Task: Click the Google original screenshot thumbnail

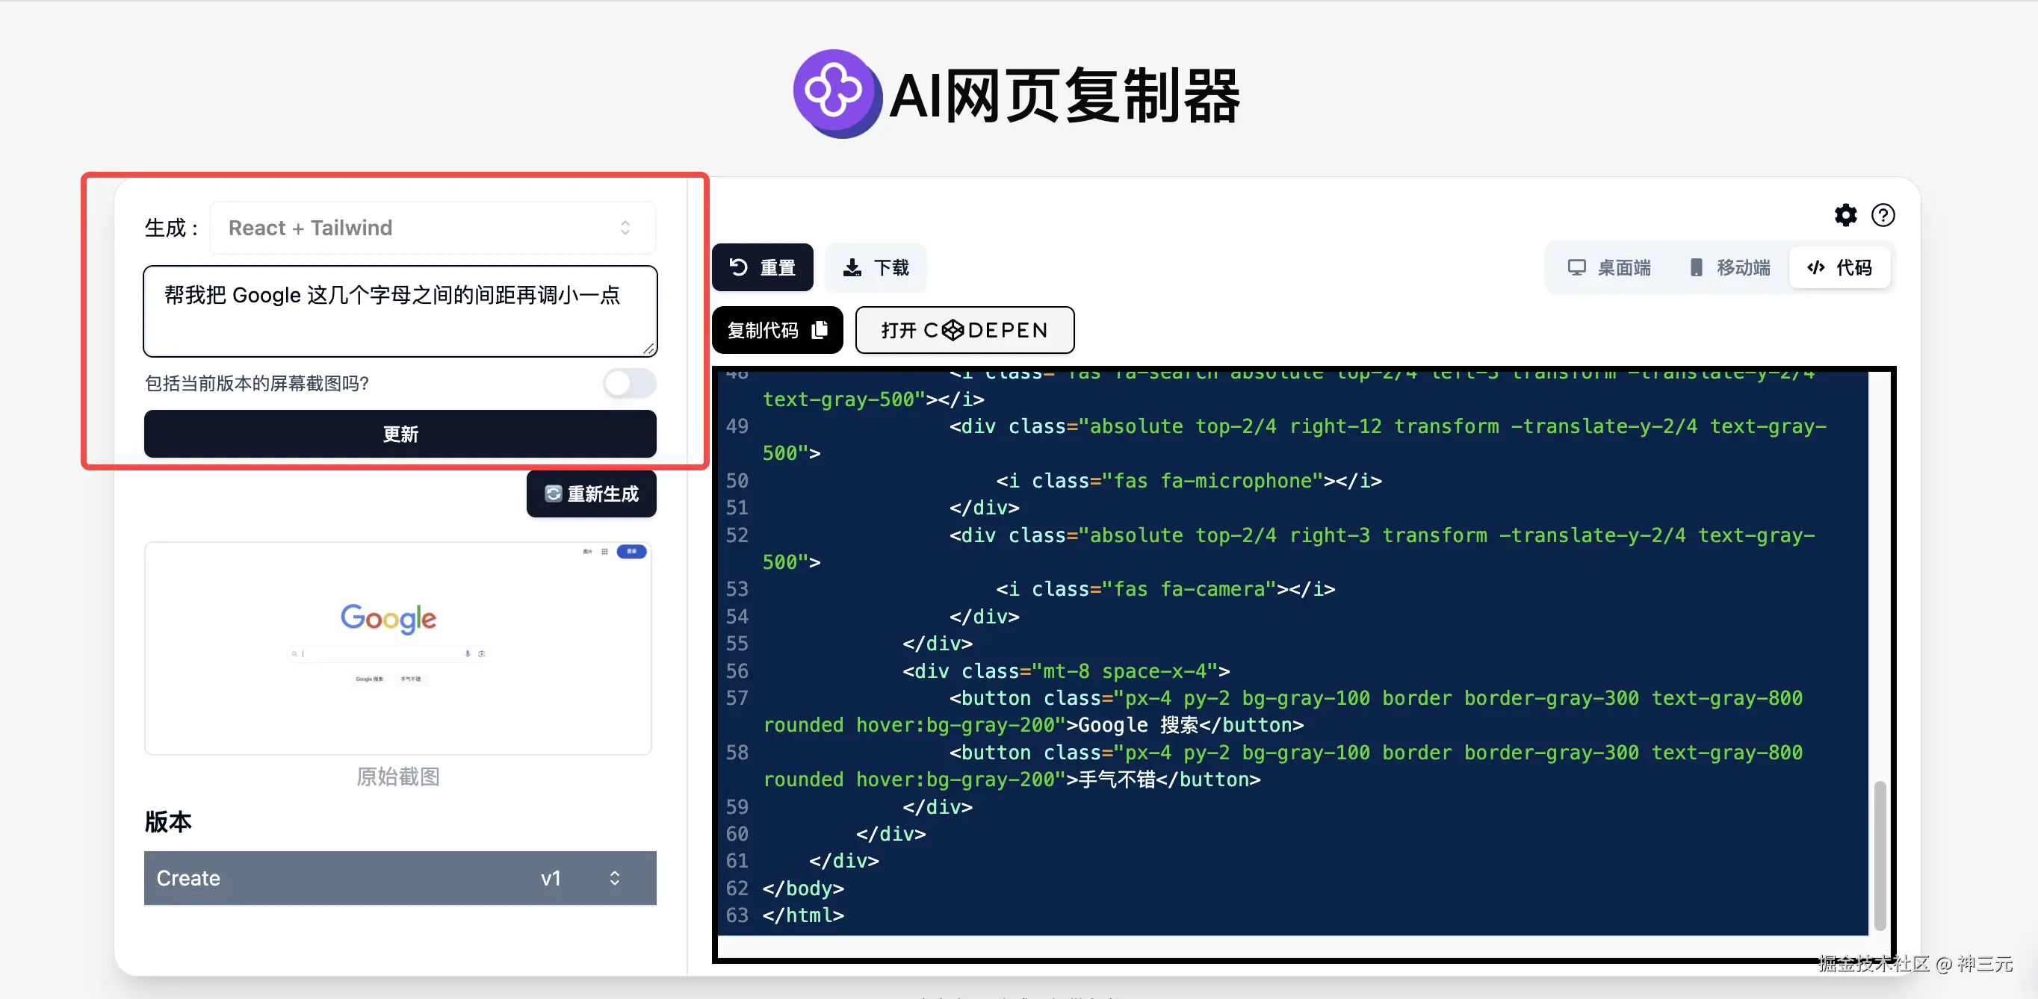Action: pyautogui.click(x=398, y=648)
